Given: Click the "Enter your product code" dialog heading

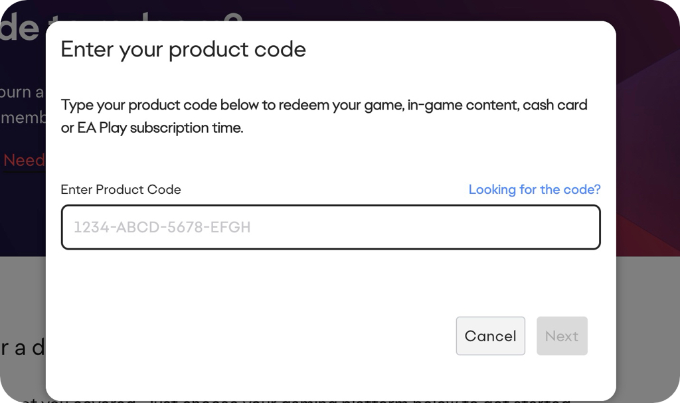Looking at the screenshot, I should (183, 50).
